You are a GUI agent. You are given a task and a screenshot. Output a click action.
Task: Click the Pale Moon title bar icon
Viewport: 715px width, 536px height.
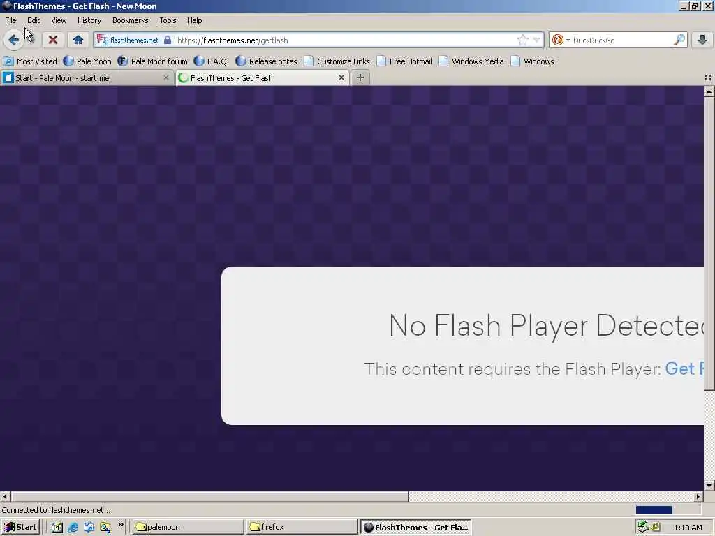click(6, 6)
